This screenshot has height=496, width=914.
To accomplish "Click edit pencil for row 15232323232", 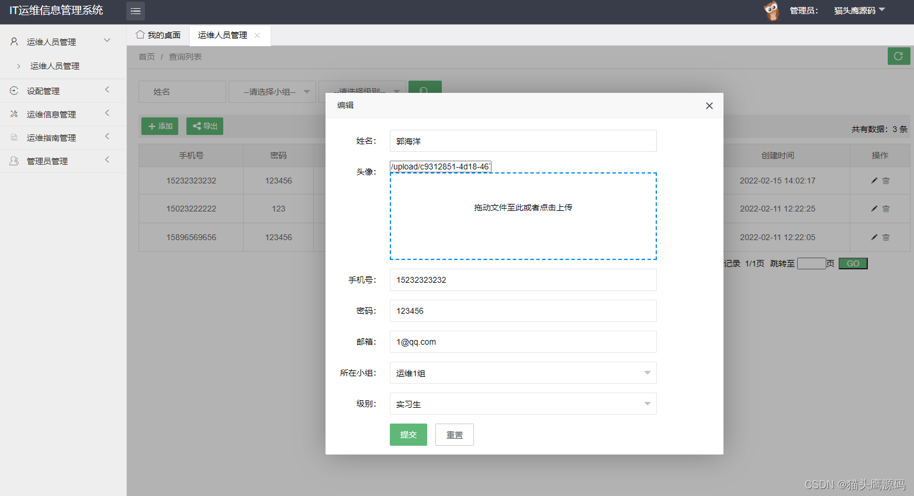I will point(874,181).
